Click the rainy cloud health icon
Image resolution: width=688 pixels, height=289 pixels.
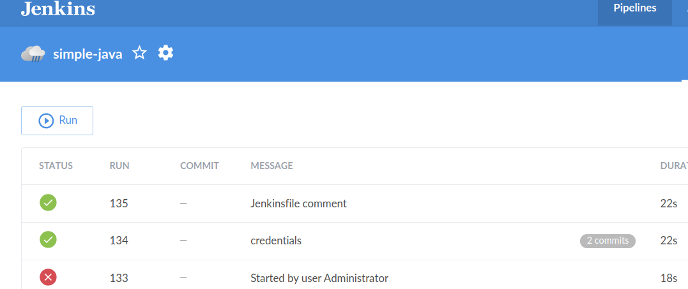click(33, 54)
